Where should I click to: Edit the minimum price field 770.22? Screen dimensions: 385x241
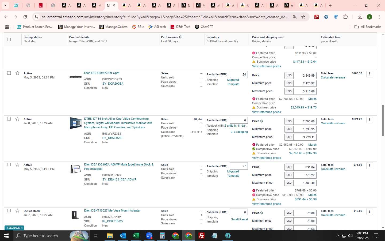[x=305, y=175]
